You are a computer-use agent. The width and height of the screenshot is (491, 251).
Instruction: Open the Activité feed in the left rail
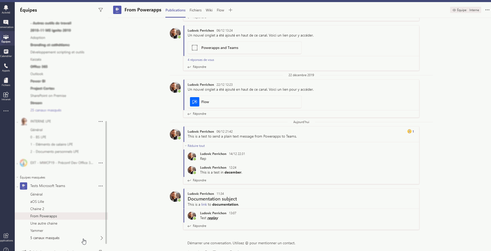click(x=6, y=9)
